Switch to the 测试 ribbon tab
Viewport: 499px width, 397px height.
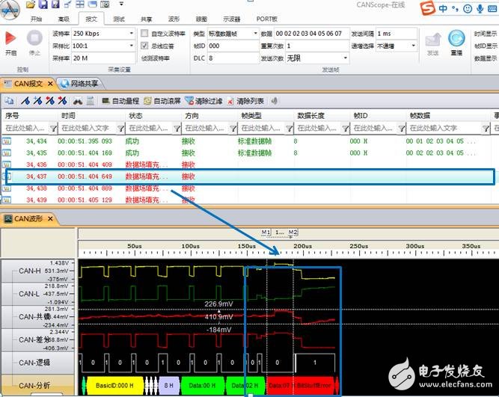pos(119,19)
